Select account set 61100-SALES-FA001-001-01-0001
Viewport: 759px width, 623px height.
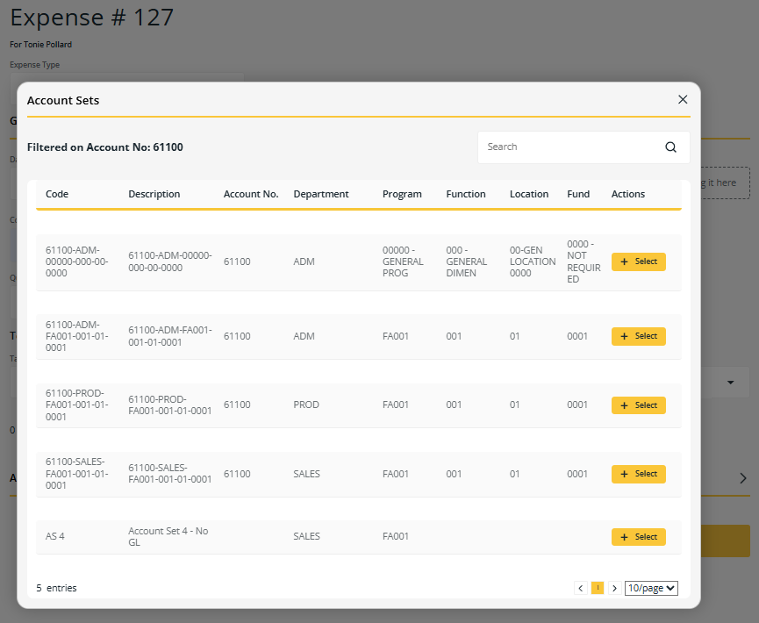[x=638, y=474]
